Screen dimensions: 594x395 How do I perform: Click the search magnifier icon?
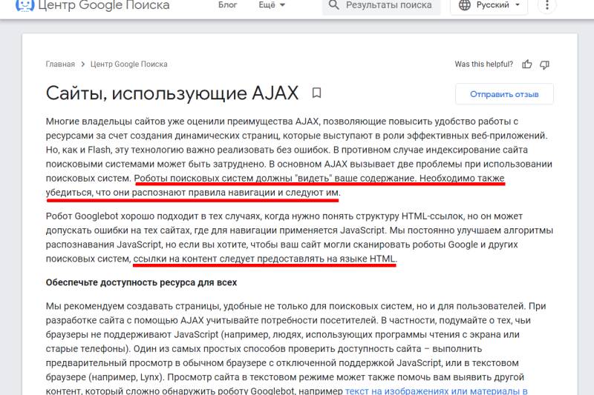coord(333,5)
